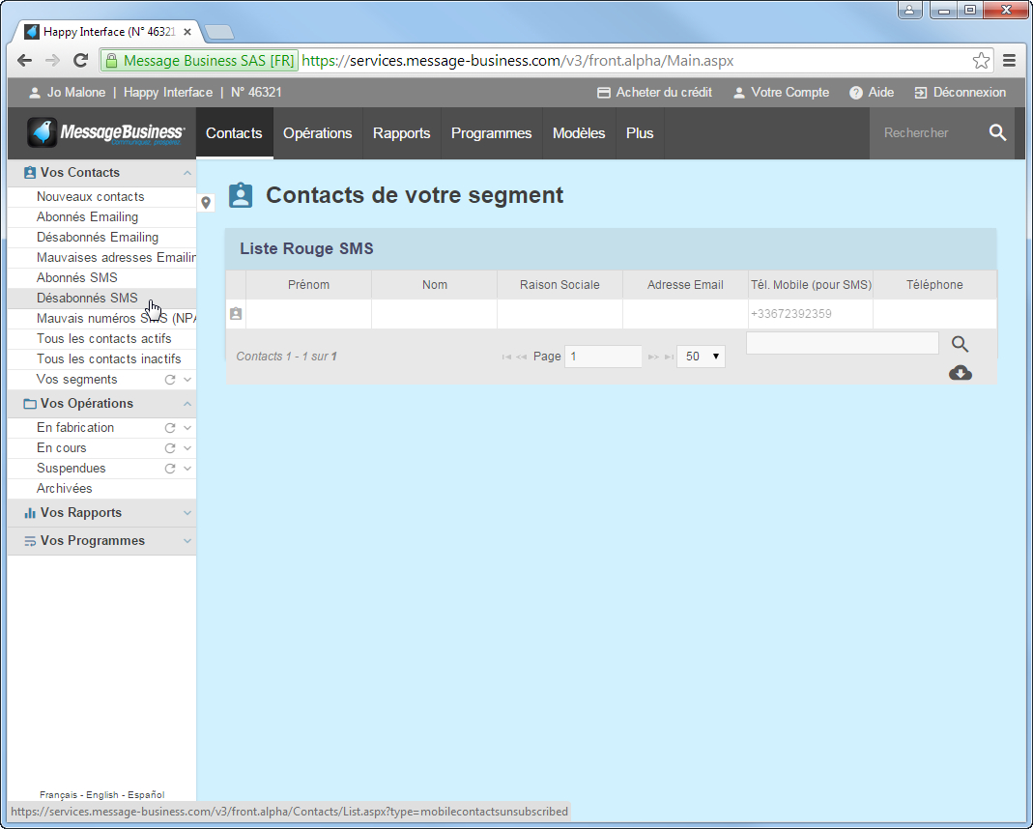Click the MessageBusiness bird logo
Viewport: 1033px width, 829px height.
click(43, 133)
